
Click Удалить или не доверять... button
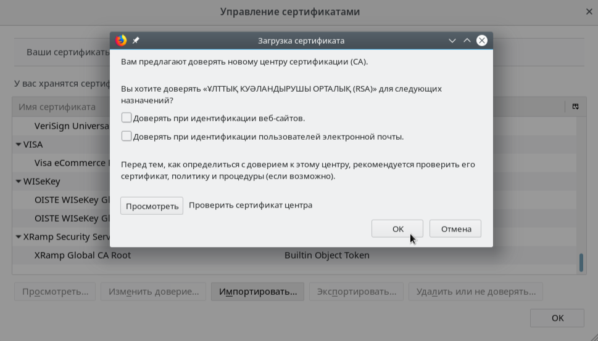coord(476,292)
